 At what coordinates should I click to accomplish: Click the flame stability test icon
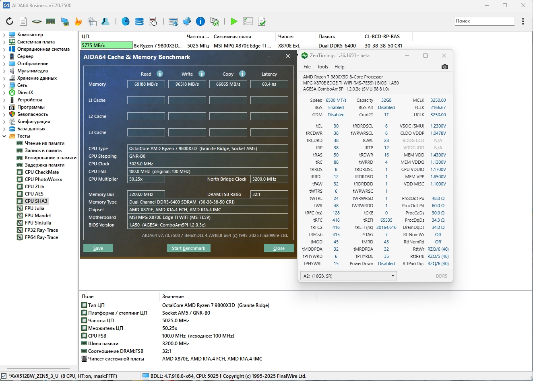(x=79, y=21)
